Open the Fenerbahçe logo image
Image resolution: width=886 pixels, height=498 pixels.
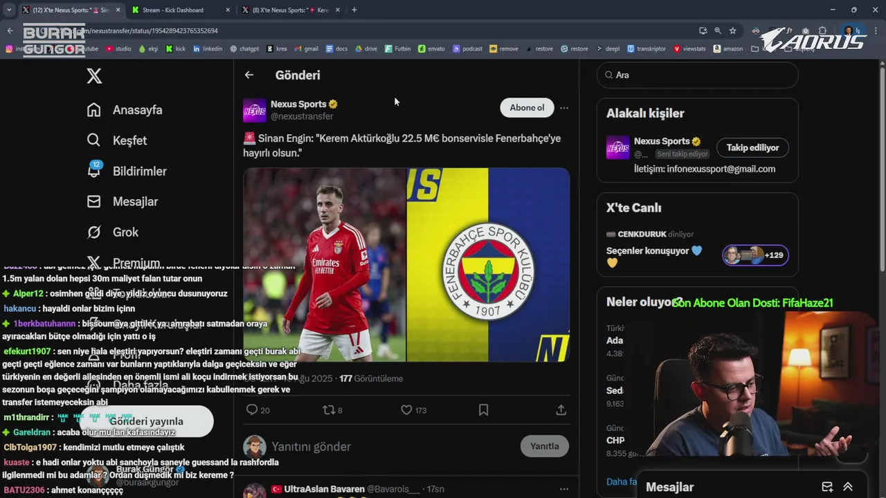[489, 265]
